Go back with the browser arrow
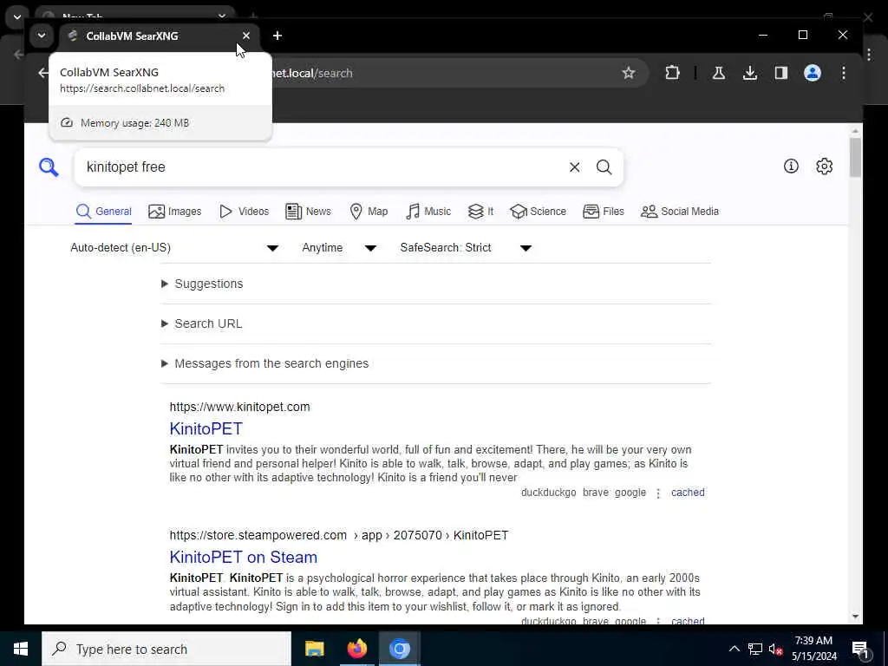Viewport: 888px width, 666px height. (43, 73)
